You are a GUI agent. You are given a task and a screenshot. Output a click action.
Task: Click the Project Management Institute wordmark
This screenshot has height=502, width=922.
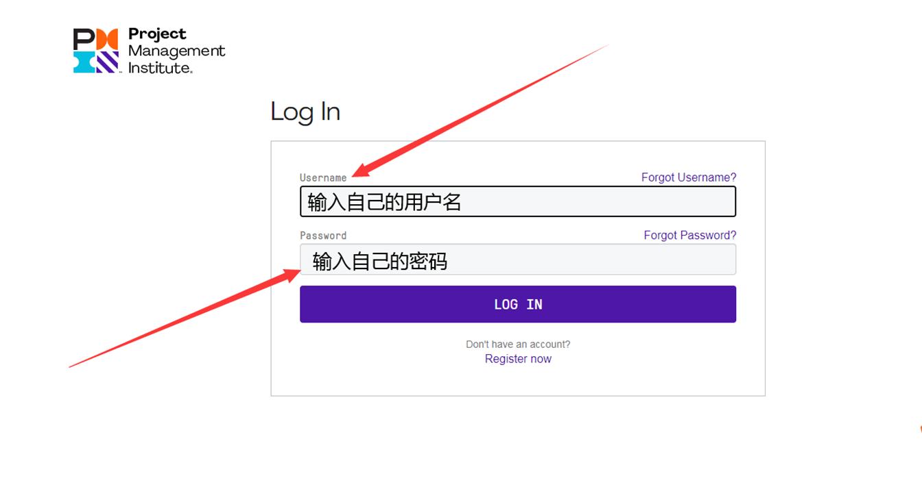coord(176,51)
